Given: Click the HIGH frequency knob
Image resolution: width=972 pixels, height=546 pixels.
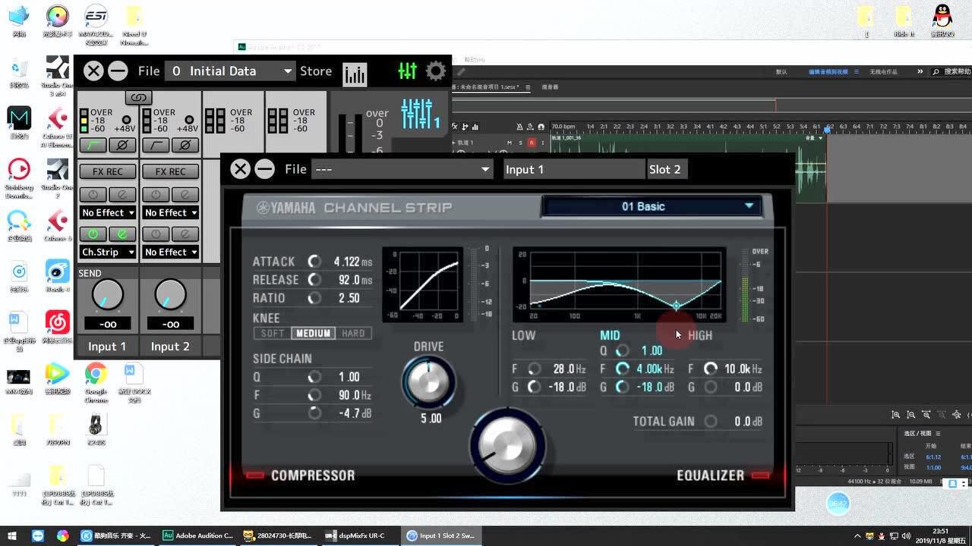Looking at the screenshot, I should click(x=711, y=369).
